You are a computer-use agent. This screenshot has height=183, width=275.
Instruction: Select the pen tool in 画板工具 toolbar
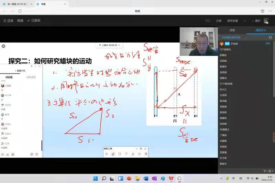113,154
